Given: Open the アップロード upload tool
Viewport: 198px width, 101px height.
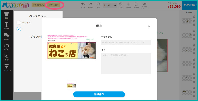Looking at the screenshot, I should 7,68.
